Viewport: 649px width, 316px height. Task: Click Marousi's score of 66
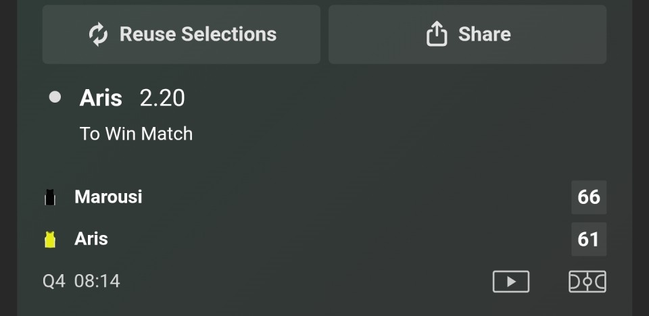[588, 197]
